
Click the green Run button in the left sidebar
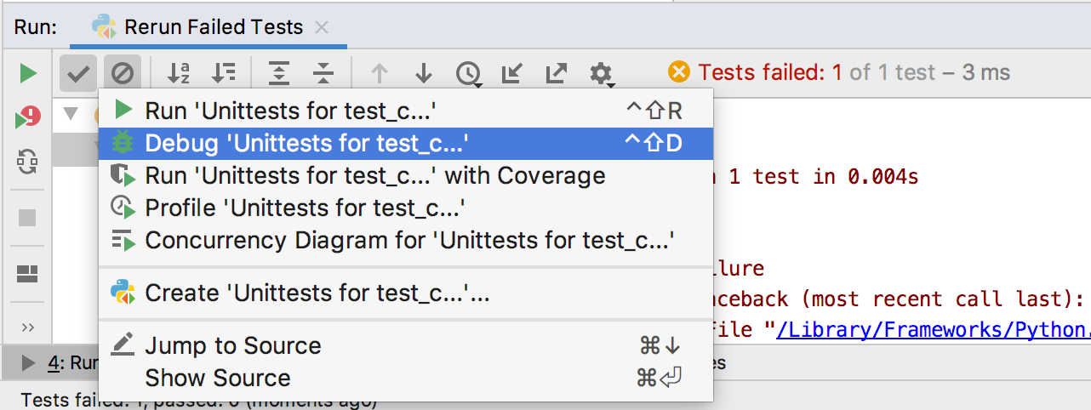(28, 73)
